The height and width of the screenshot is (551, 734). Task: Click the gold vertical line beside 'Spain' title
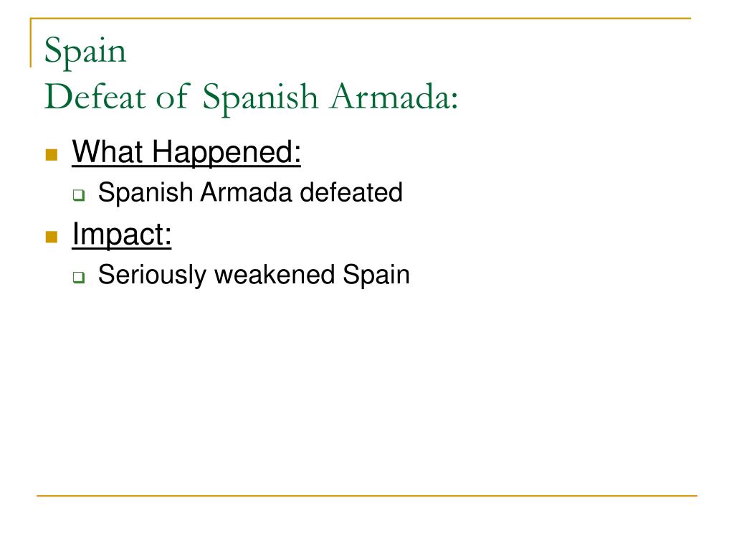(x=31, y=43)
